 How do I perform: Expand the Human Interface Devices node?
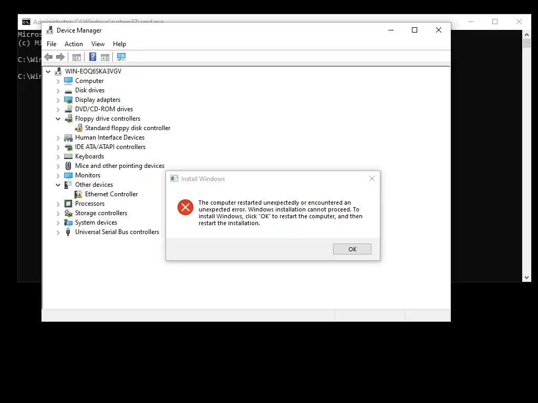pyautogui.click(x=58, y=138)
